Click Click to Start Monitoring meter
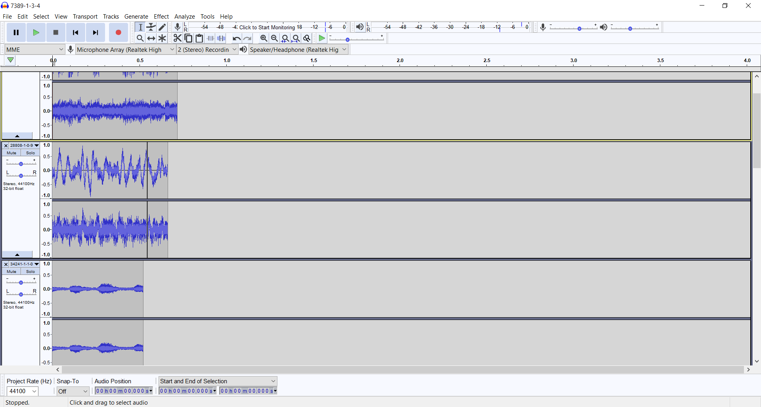 268,27
